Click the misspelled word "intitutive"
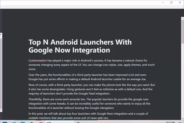Viewport: 184px width, 123px height. click(108, 89)
